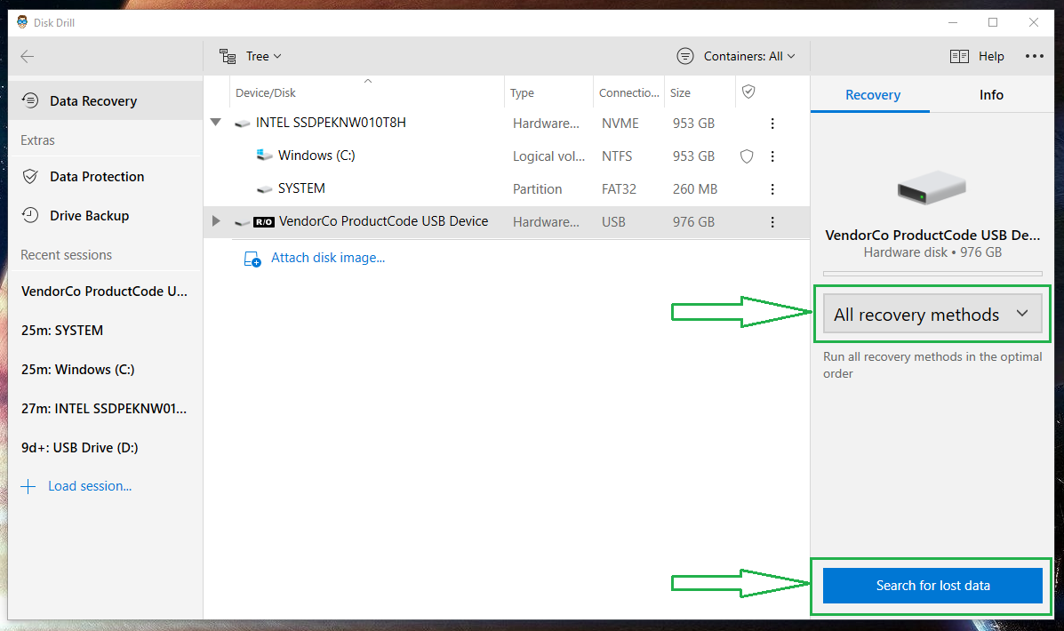Expand the VendorCo ProductCode USB Device node
Screen dimensions: 1064x631
click(x=216, y=221)
